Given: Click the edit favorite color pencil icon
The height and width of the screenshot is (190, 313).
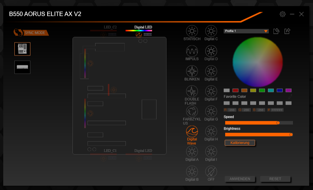Looking at the screenshot, I should 290,97.
